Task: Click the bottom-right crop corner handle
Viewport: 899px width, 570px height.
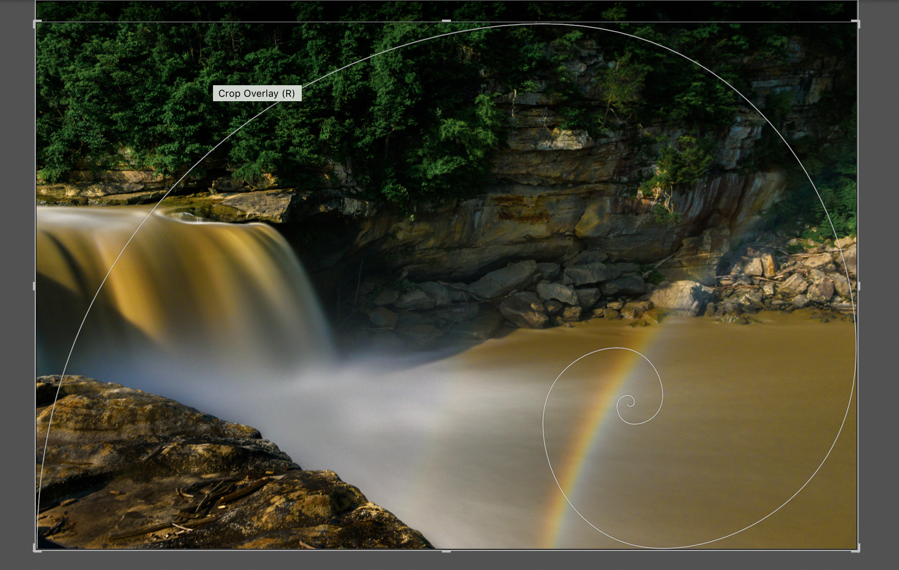Action: coord(857,550)
